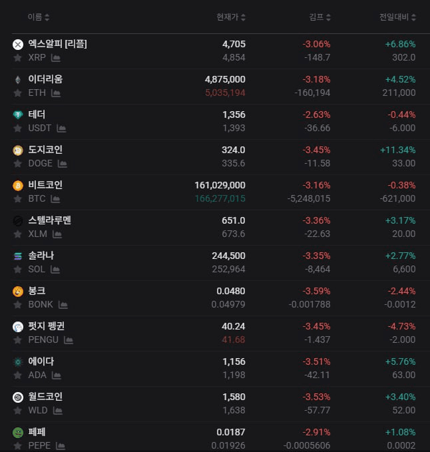Sort the list by 이름 column
Image resolution: width=430 pixels, height=452 pixels.
[x=39, y=17]
